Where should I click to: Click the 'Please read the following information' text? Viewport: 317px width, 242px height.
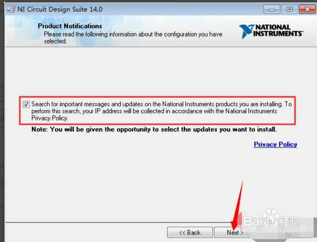(133, 37)
